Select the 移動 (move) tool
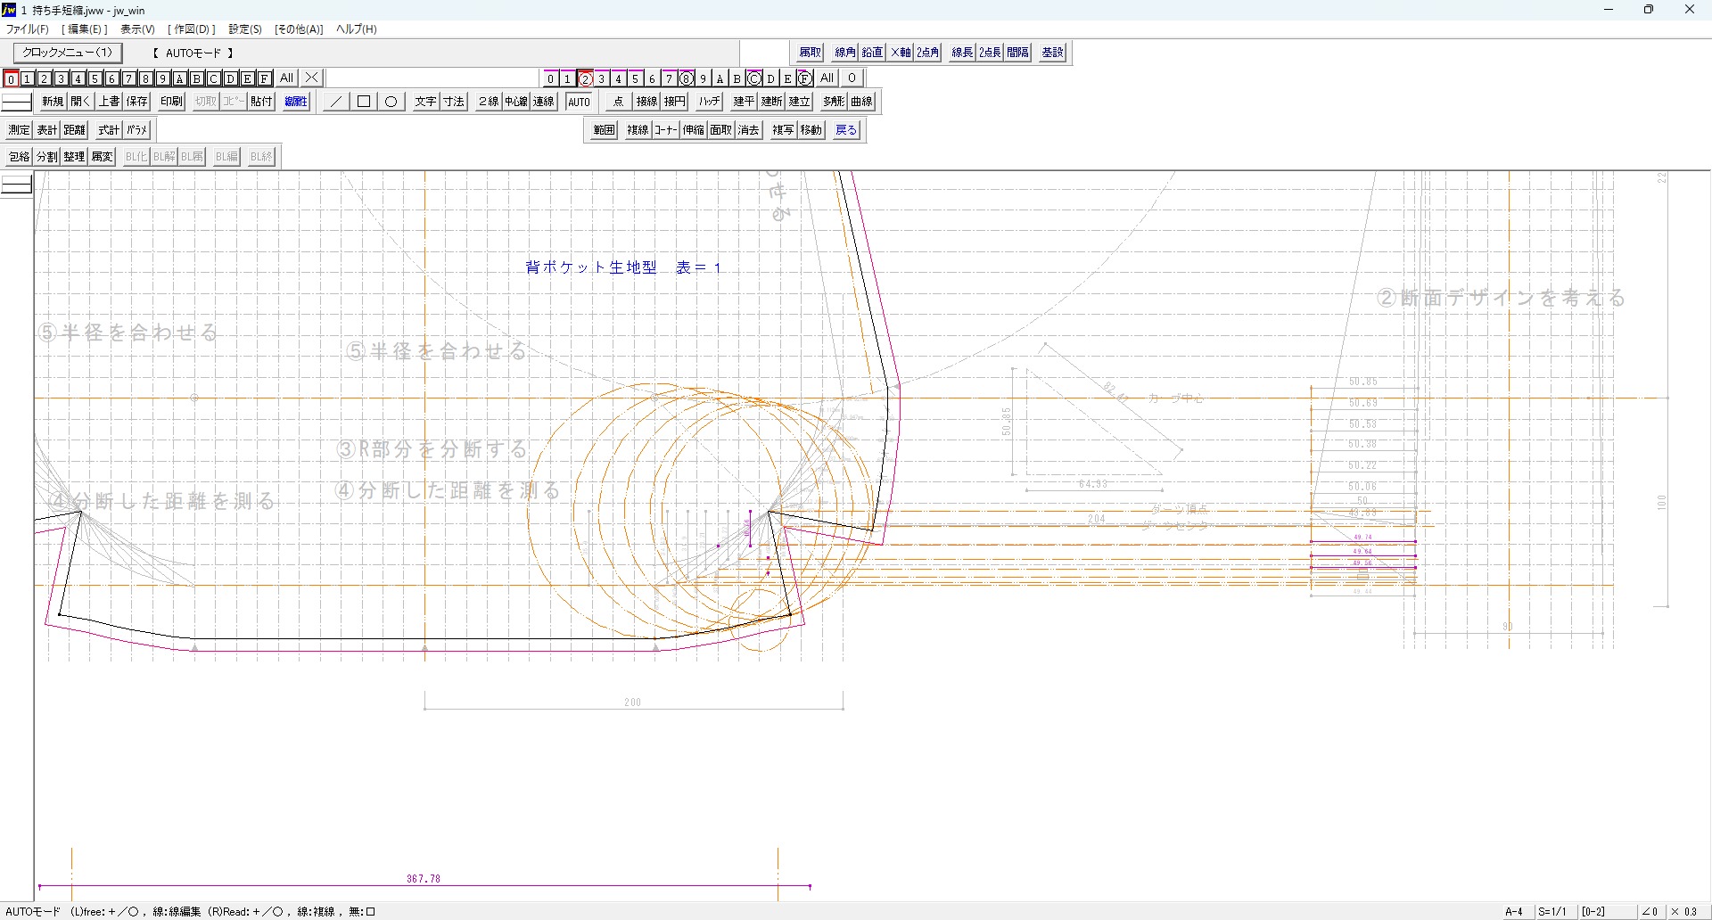This screenshot has height=920, width=1712. (811, 130)
